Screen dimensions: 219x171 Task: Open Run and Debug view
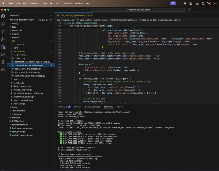(x=3, y=39)
